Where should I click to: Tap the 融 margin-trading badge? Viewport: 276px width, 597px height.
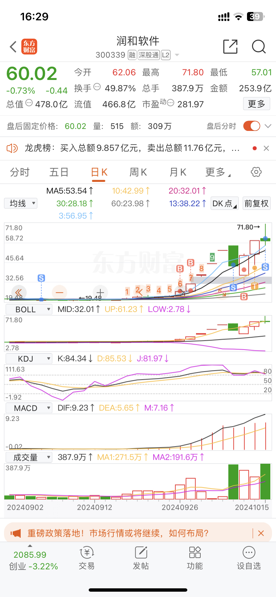[132, 55]
